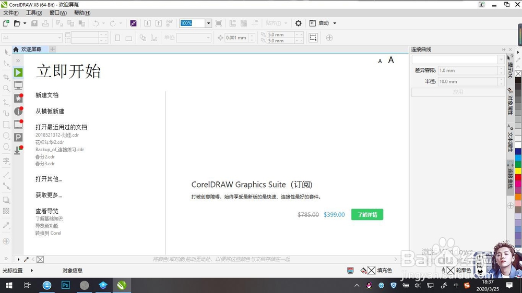
Task: Open the Workspace monitor icon in sidebar
Action: pos(18,86)
